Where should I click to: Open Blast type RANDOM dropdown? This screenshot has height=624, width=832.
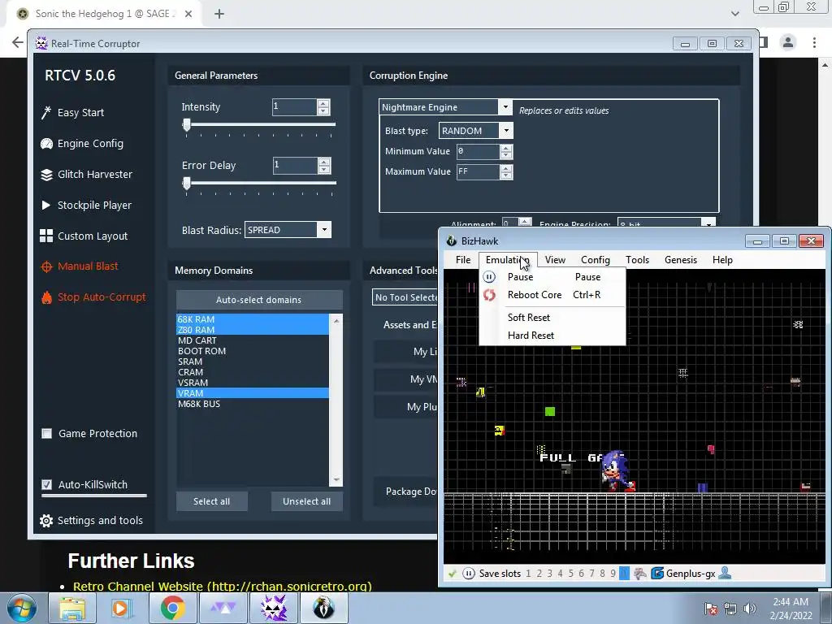point(506,131)
